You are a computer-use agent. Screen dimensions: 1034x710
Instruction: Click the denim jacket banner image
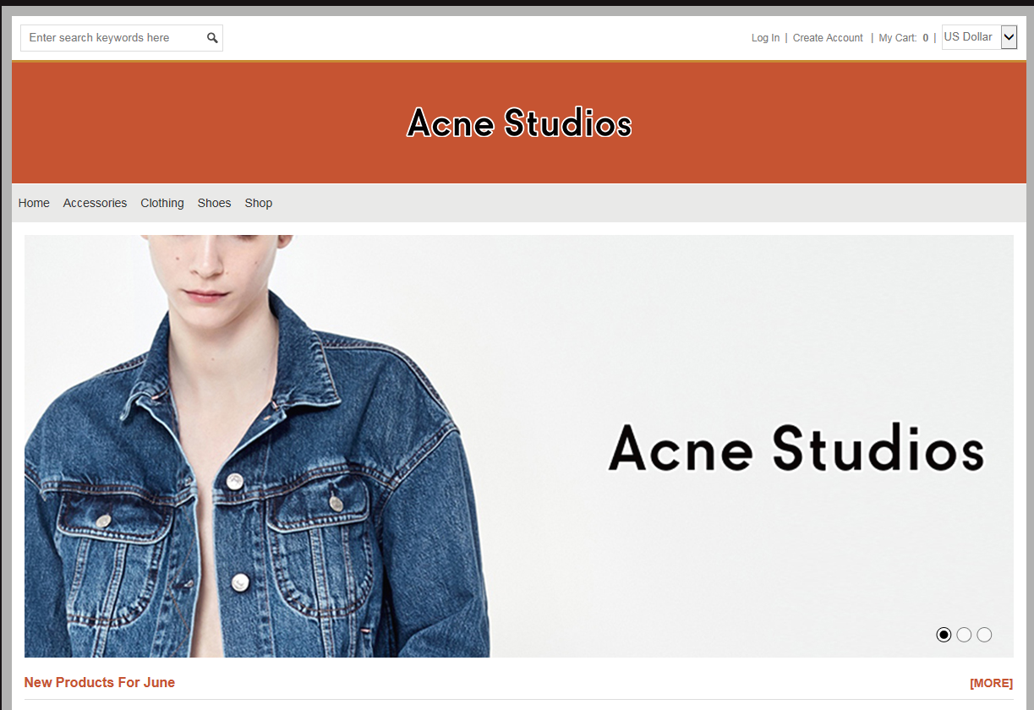click(x=518, y=445)
